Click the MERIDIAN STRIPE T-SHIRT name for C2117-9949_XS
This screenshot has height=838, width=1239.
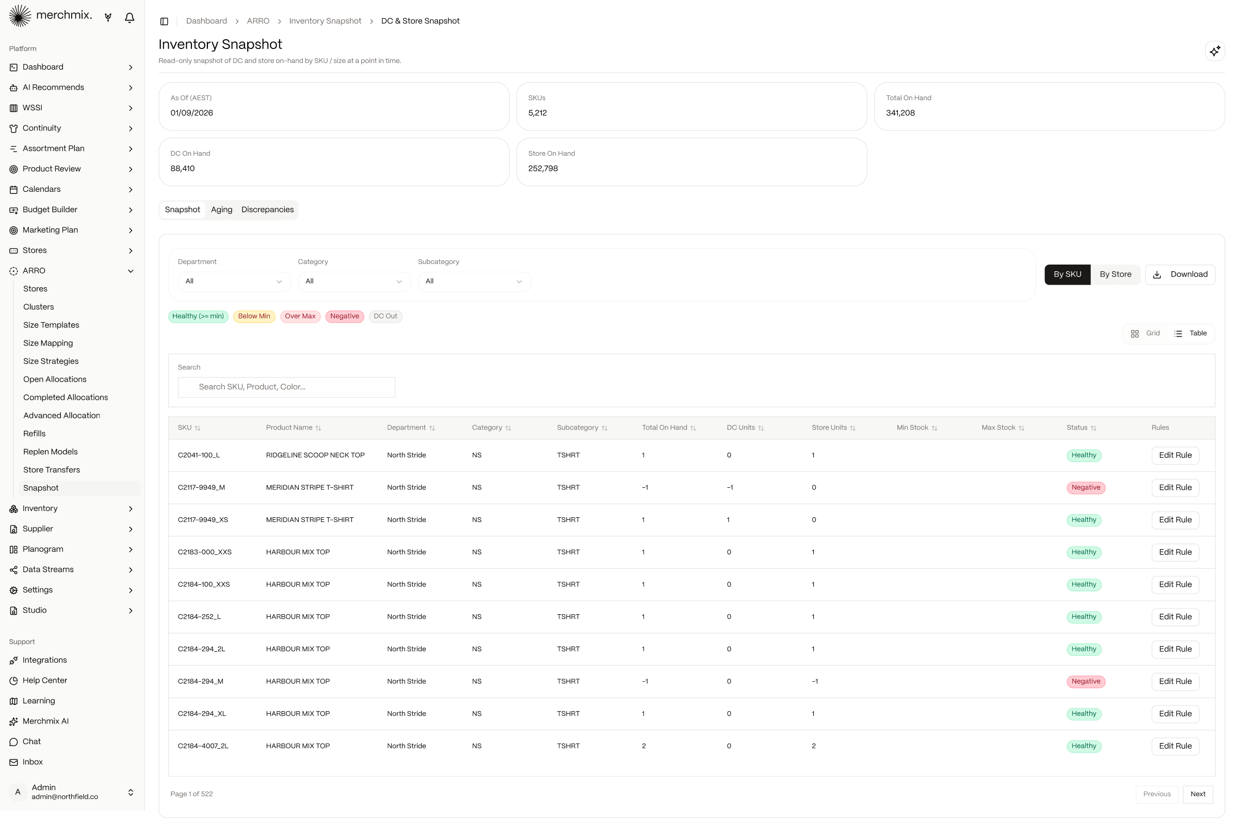pyautogui.click(x=310, y=520)
